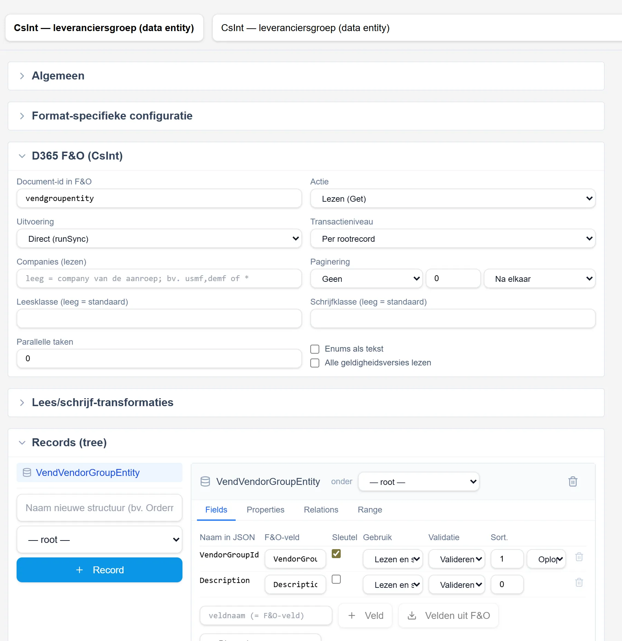Focus the Sort. field for Description row
This screenshot has height=641, width=622.
click(x=507, y=585)
